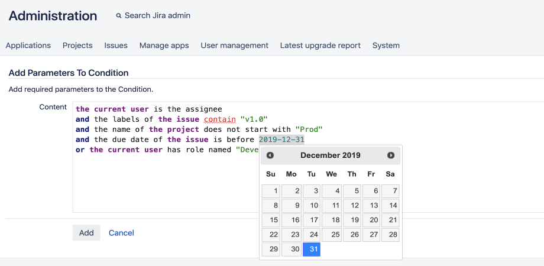
Task: Cancel adding the condition
Action: click(121, 233)
